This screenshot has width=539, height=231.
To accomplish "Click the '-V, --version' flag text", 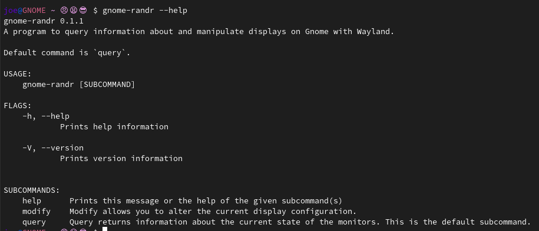I will [53, 148].
